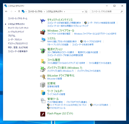Open the 電源オプション battery icon
The width and height of the screenshot is (129, 124).
43,51
